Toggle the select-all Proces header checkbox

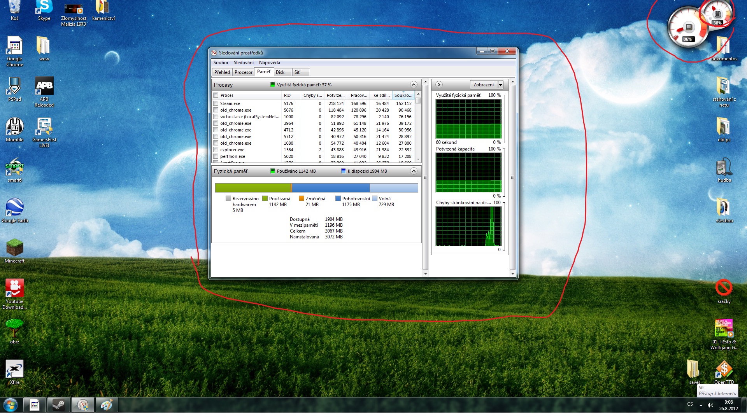216,95
